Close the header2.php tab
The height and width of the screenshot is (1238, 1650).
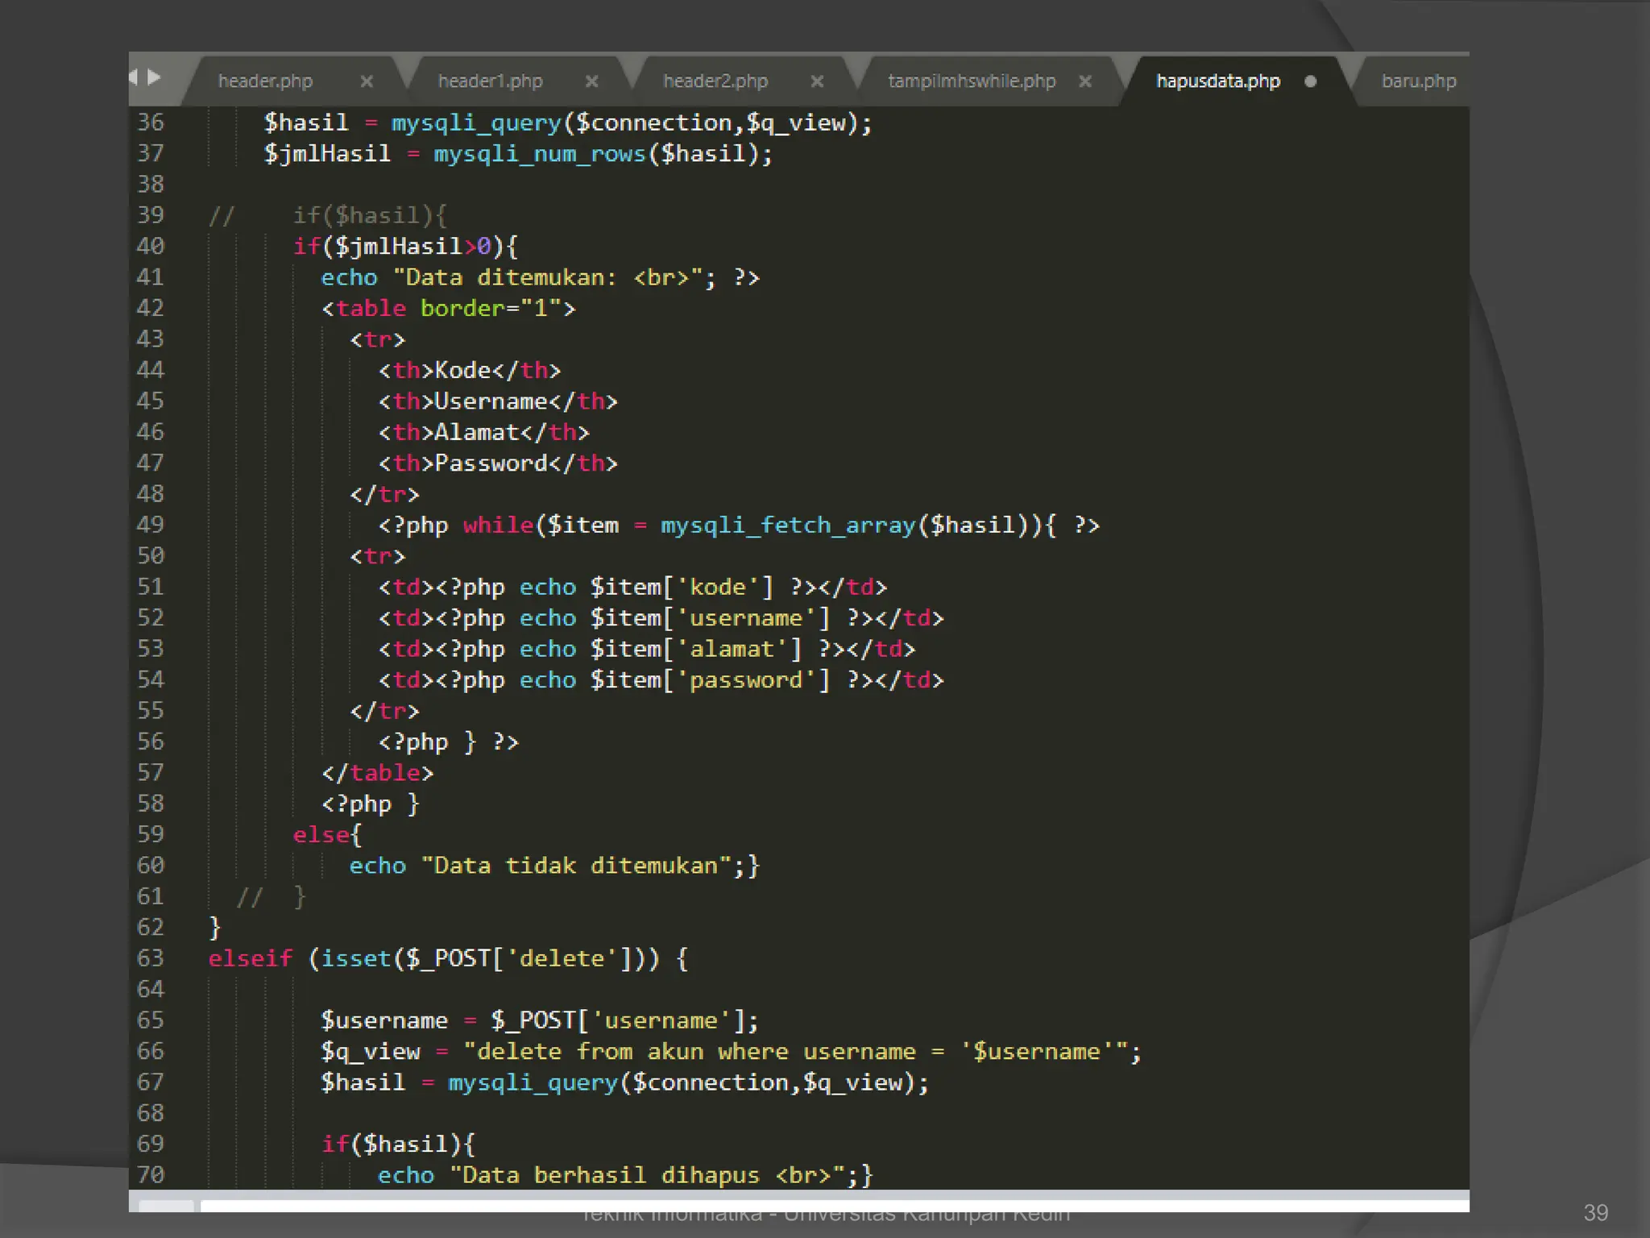pos(817,81)
